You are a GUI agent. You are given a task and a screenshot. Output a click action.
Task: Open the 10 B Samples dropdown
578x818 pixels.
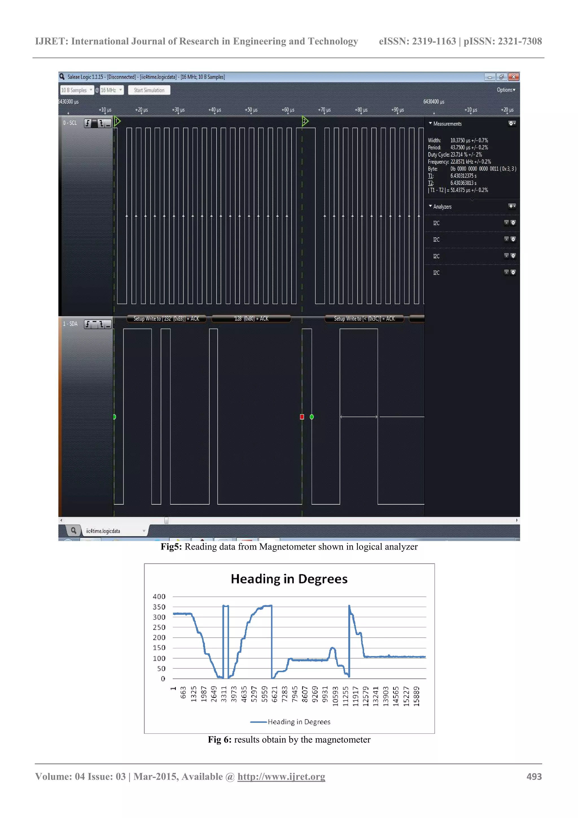click(76, 90)
